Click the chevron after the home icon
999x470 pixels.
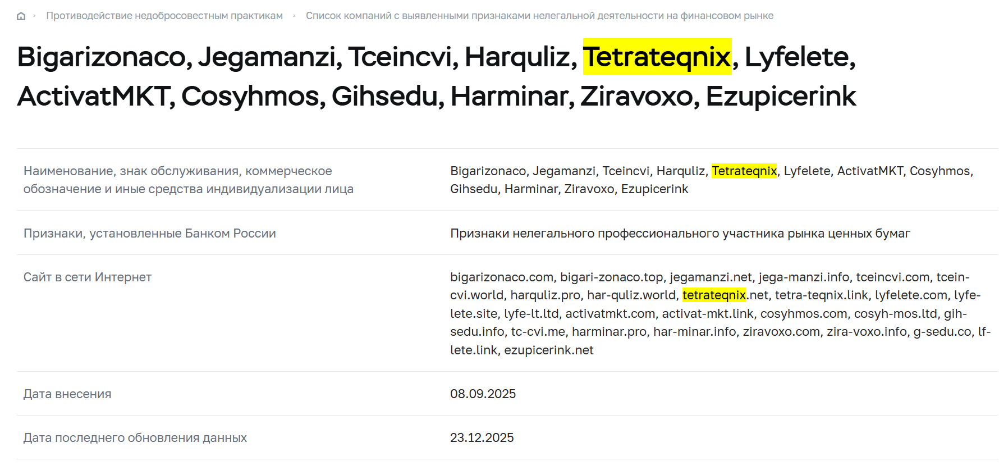pyautogui.click(x=34, y=16)
